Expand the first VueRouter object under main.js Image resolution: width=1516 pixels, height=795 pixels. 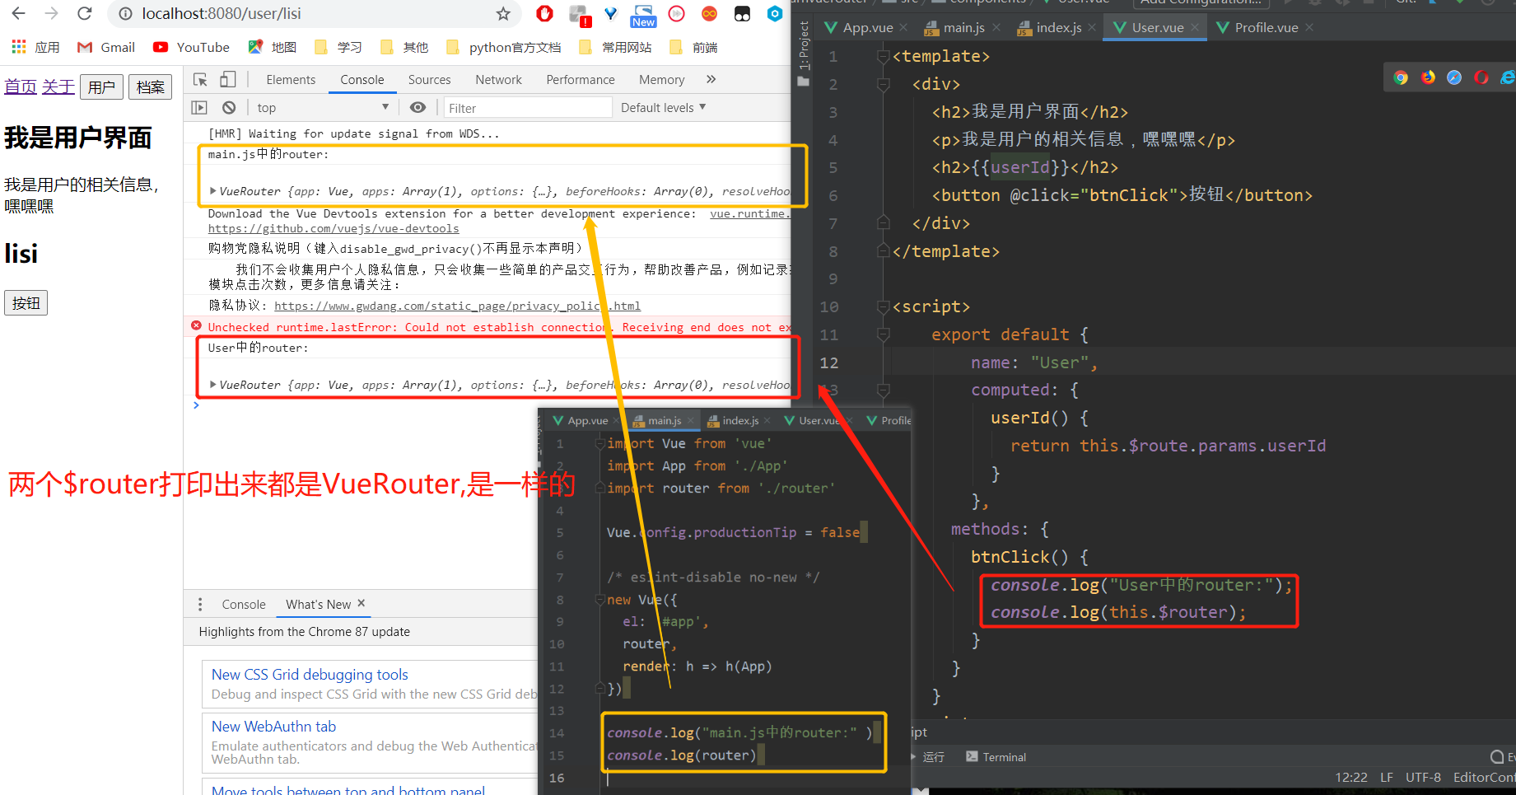213,191
